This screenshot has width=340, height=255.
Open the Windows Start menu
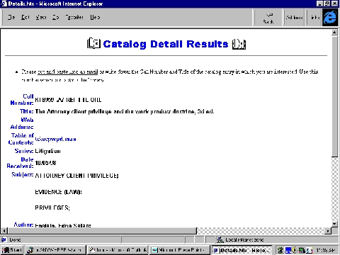coord(12,250)
